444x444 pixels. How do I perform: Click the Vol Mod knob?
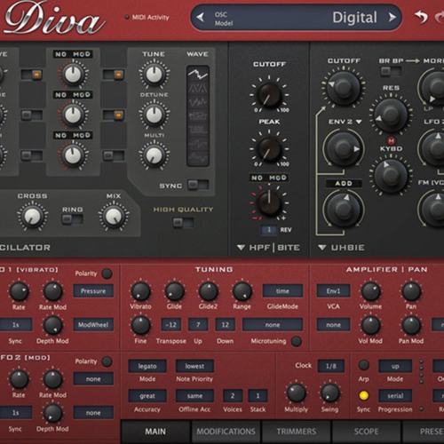pyautogui.click(x=370, y=325)
